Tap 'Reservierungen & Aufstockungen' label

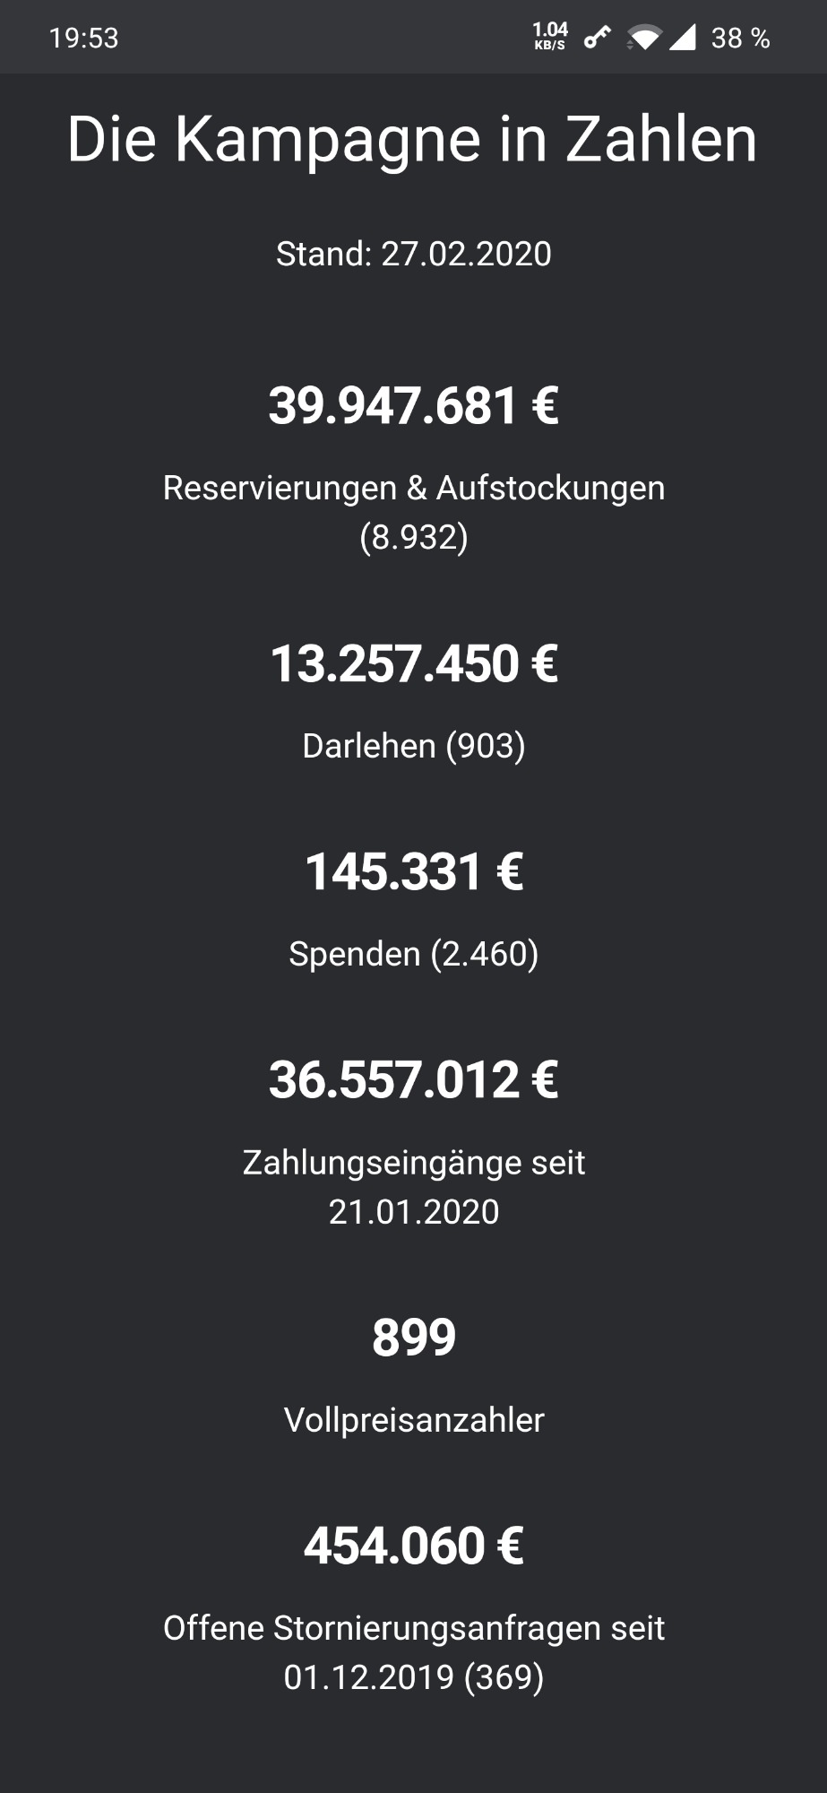[413, 489]
